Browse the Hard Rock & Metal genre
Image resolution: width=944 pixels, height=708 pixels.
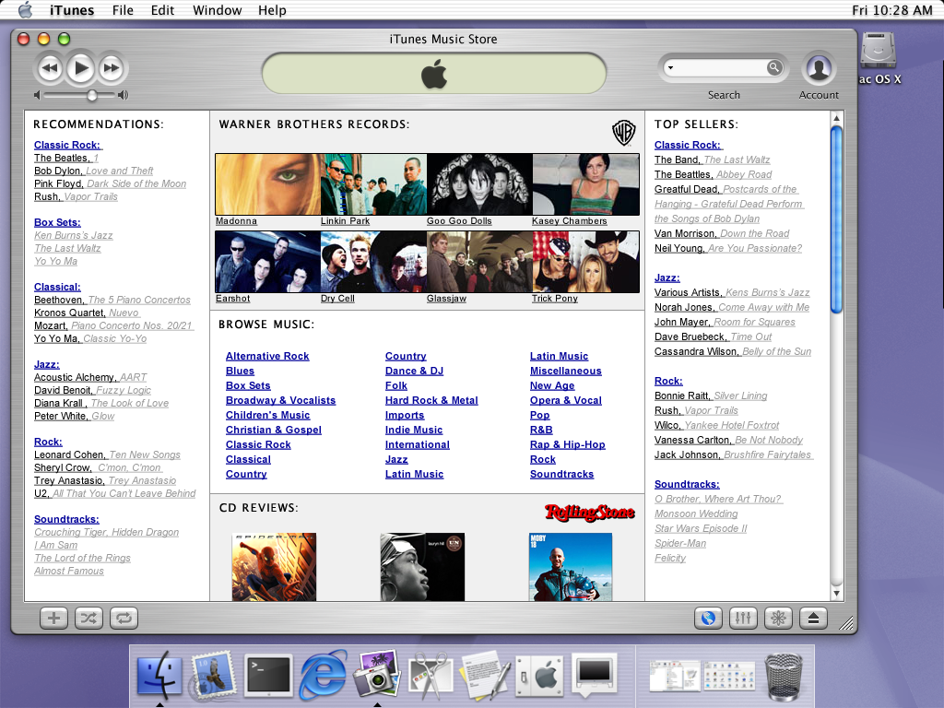[x=431, y=400]
